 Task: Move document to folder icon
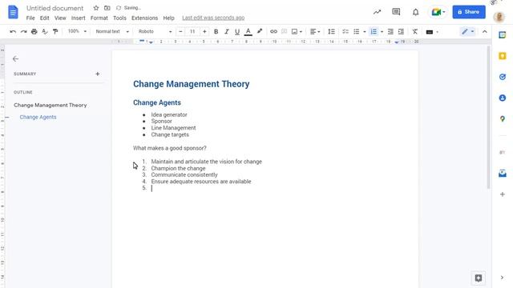click(x=107, y=8)
